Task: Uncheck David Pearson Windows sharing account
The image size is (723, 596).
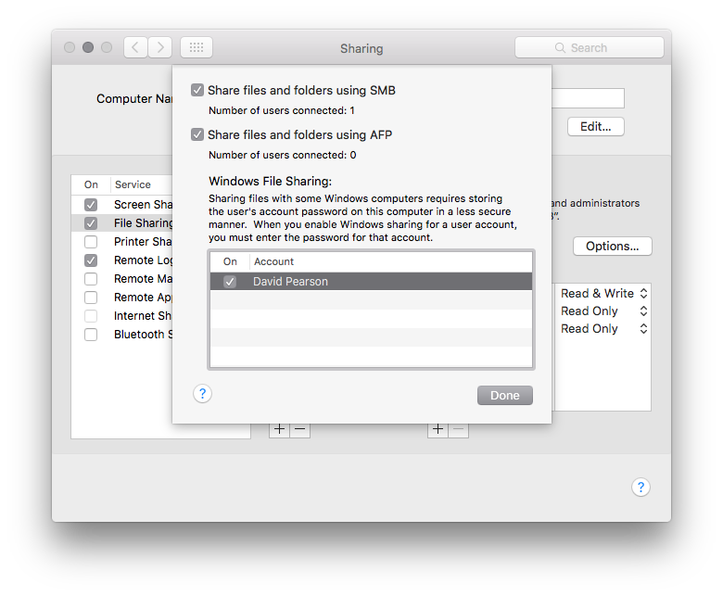Action: point(230,282)
